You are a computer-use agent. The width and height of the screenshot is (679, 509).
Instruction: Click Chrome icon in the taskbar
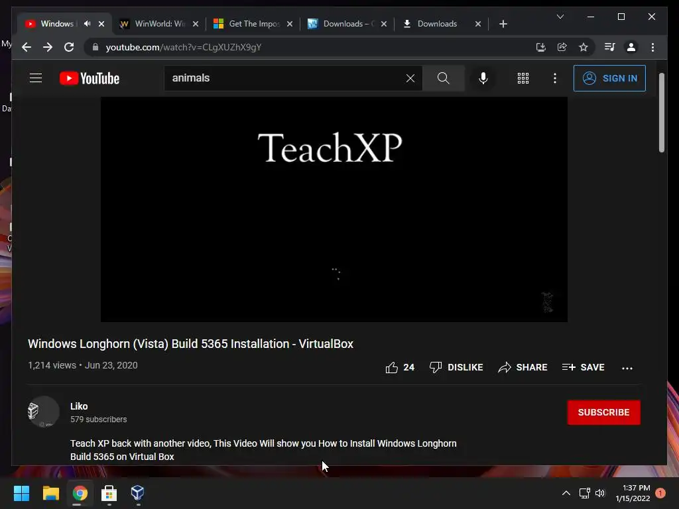[80, 493]
